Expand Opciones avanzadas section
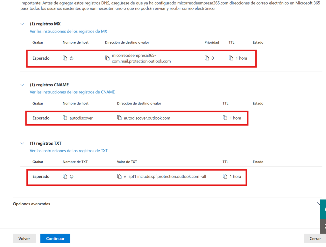326x247 pixels. [x=318, y=203]
